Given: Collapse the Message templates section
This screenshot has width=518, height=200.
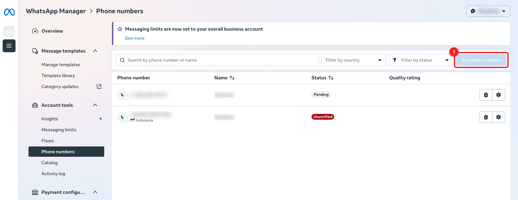Looking at the screenshot, I should [95, 51].
